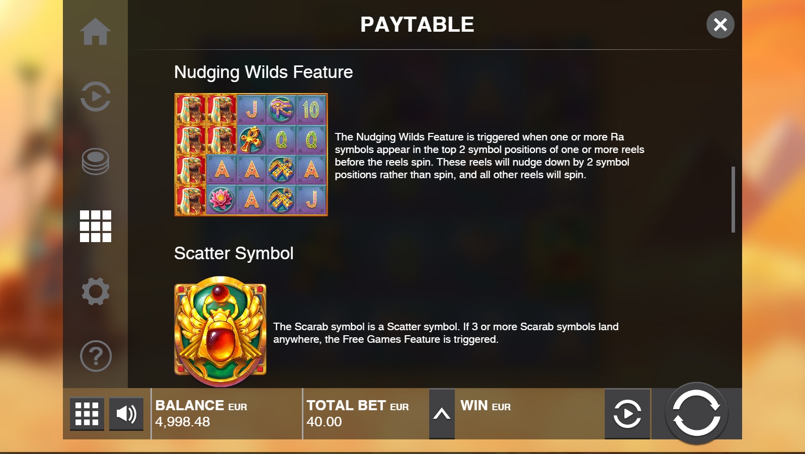
Task: Open autoplay settings in left sidebar
Action: (95, 96)
